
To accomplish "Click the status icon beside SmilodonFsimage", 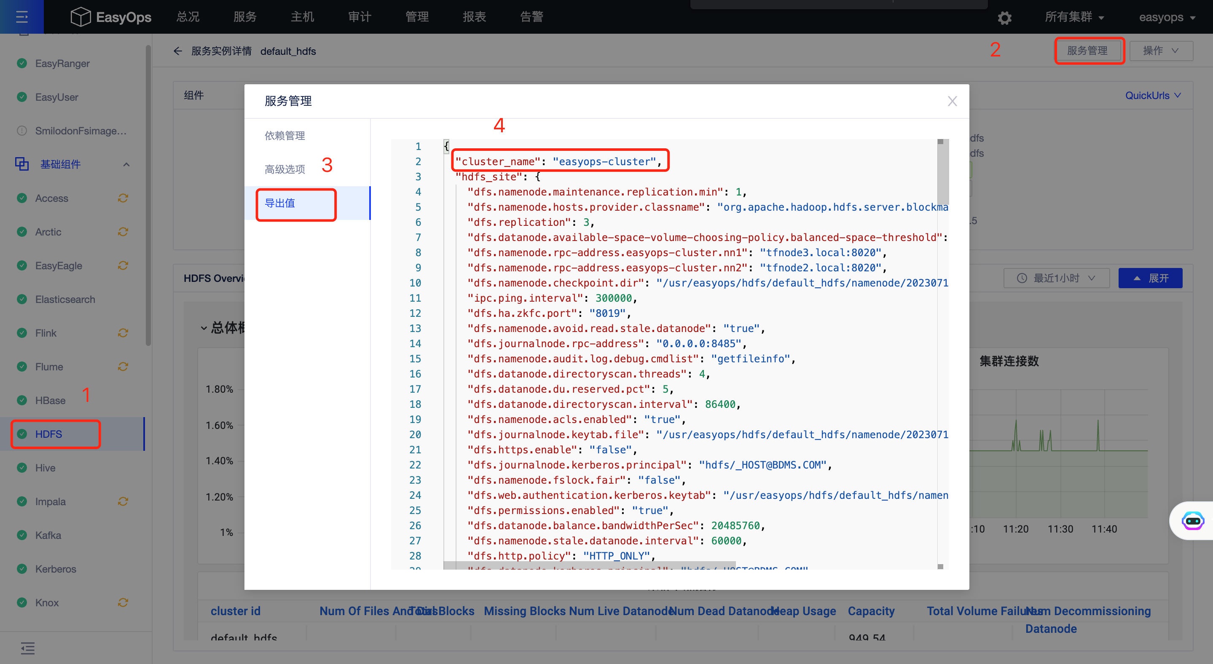I will (21, 131).
